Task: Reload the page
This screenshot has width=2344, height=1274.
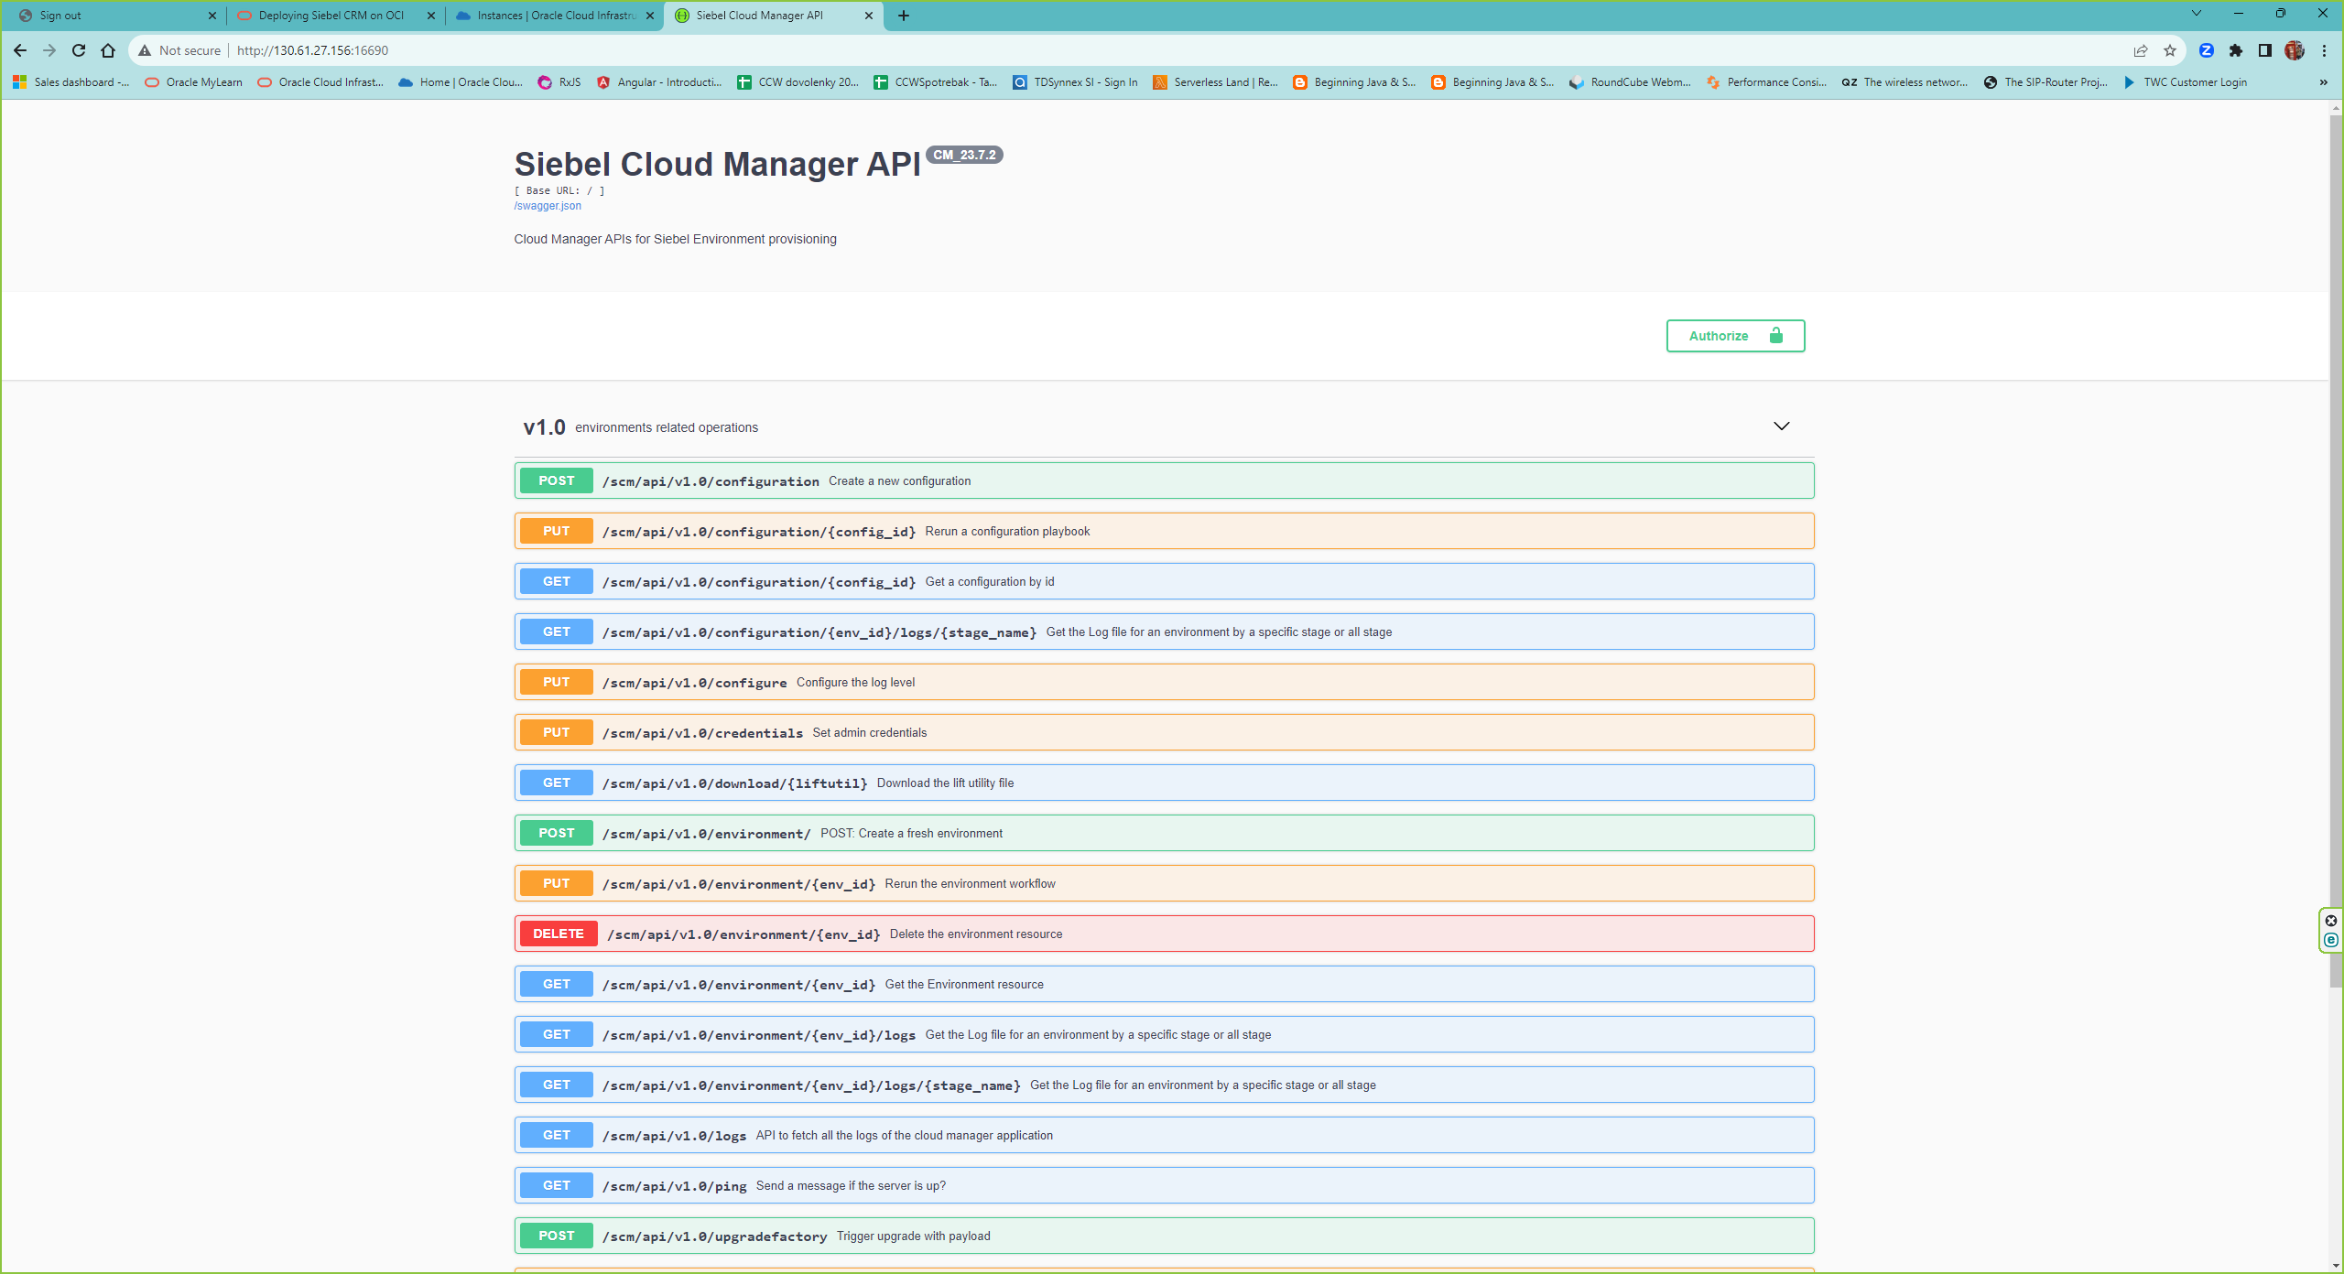Action: (x=79, y=50)
